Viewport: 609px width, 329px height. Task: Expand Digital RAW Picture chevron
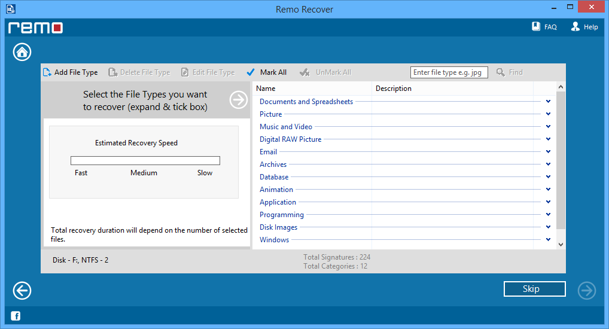[548, 139]
